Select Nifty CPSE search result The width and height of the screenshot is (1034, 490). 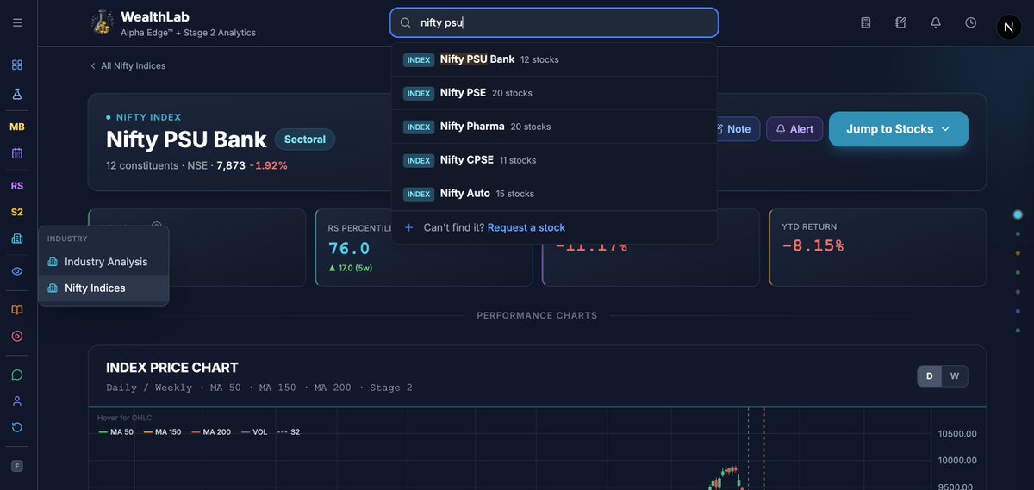(554, 160)
